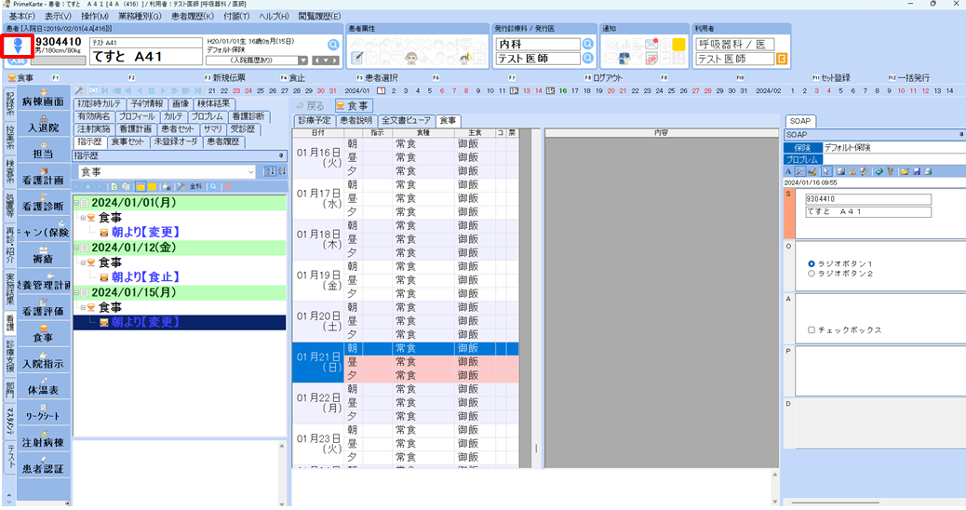The height and width of the screenshot is (510, 966).
Task: Open the 業務種別(G) menu
Action: point(140,17)
